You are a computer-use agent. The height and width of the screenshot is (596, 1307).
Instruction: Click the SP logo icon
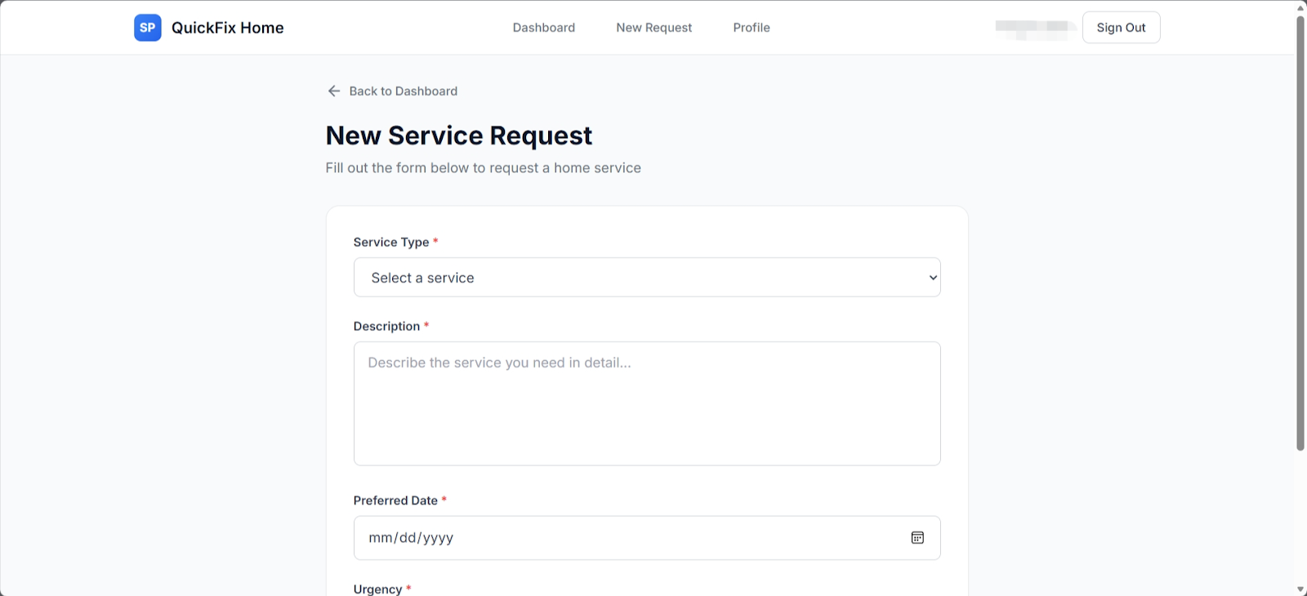click(x=148, y=28)
